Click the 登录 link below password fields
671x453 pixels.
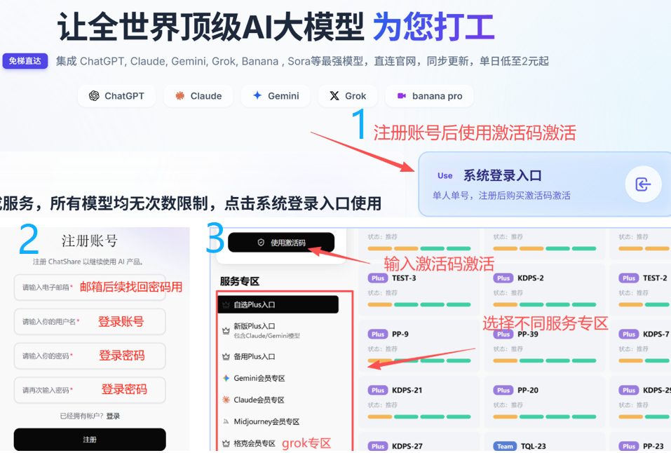113,416
